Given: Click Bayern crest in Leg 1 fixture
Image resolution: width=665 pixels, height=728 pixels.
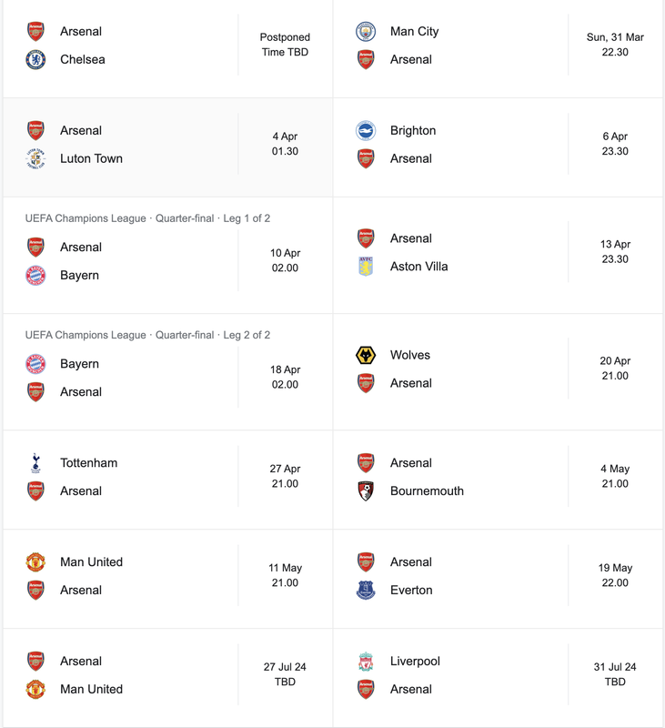Looking at the screenshot, I should click(x=35, y=276).
